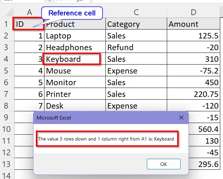This screenshot has width=223, height=179.
Task: Select row 1 header
Action: (6, 24)
